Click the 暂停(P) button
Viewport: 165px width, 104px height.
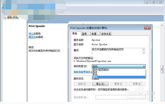click(x=119, y=84)
